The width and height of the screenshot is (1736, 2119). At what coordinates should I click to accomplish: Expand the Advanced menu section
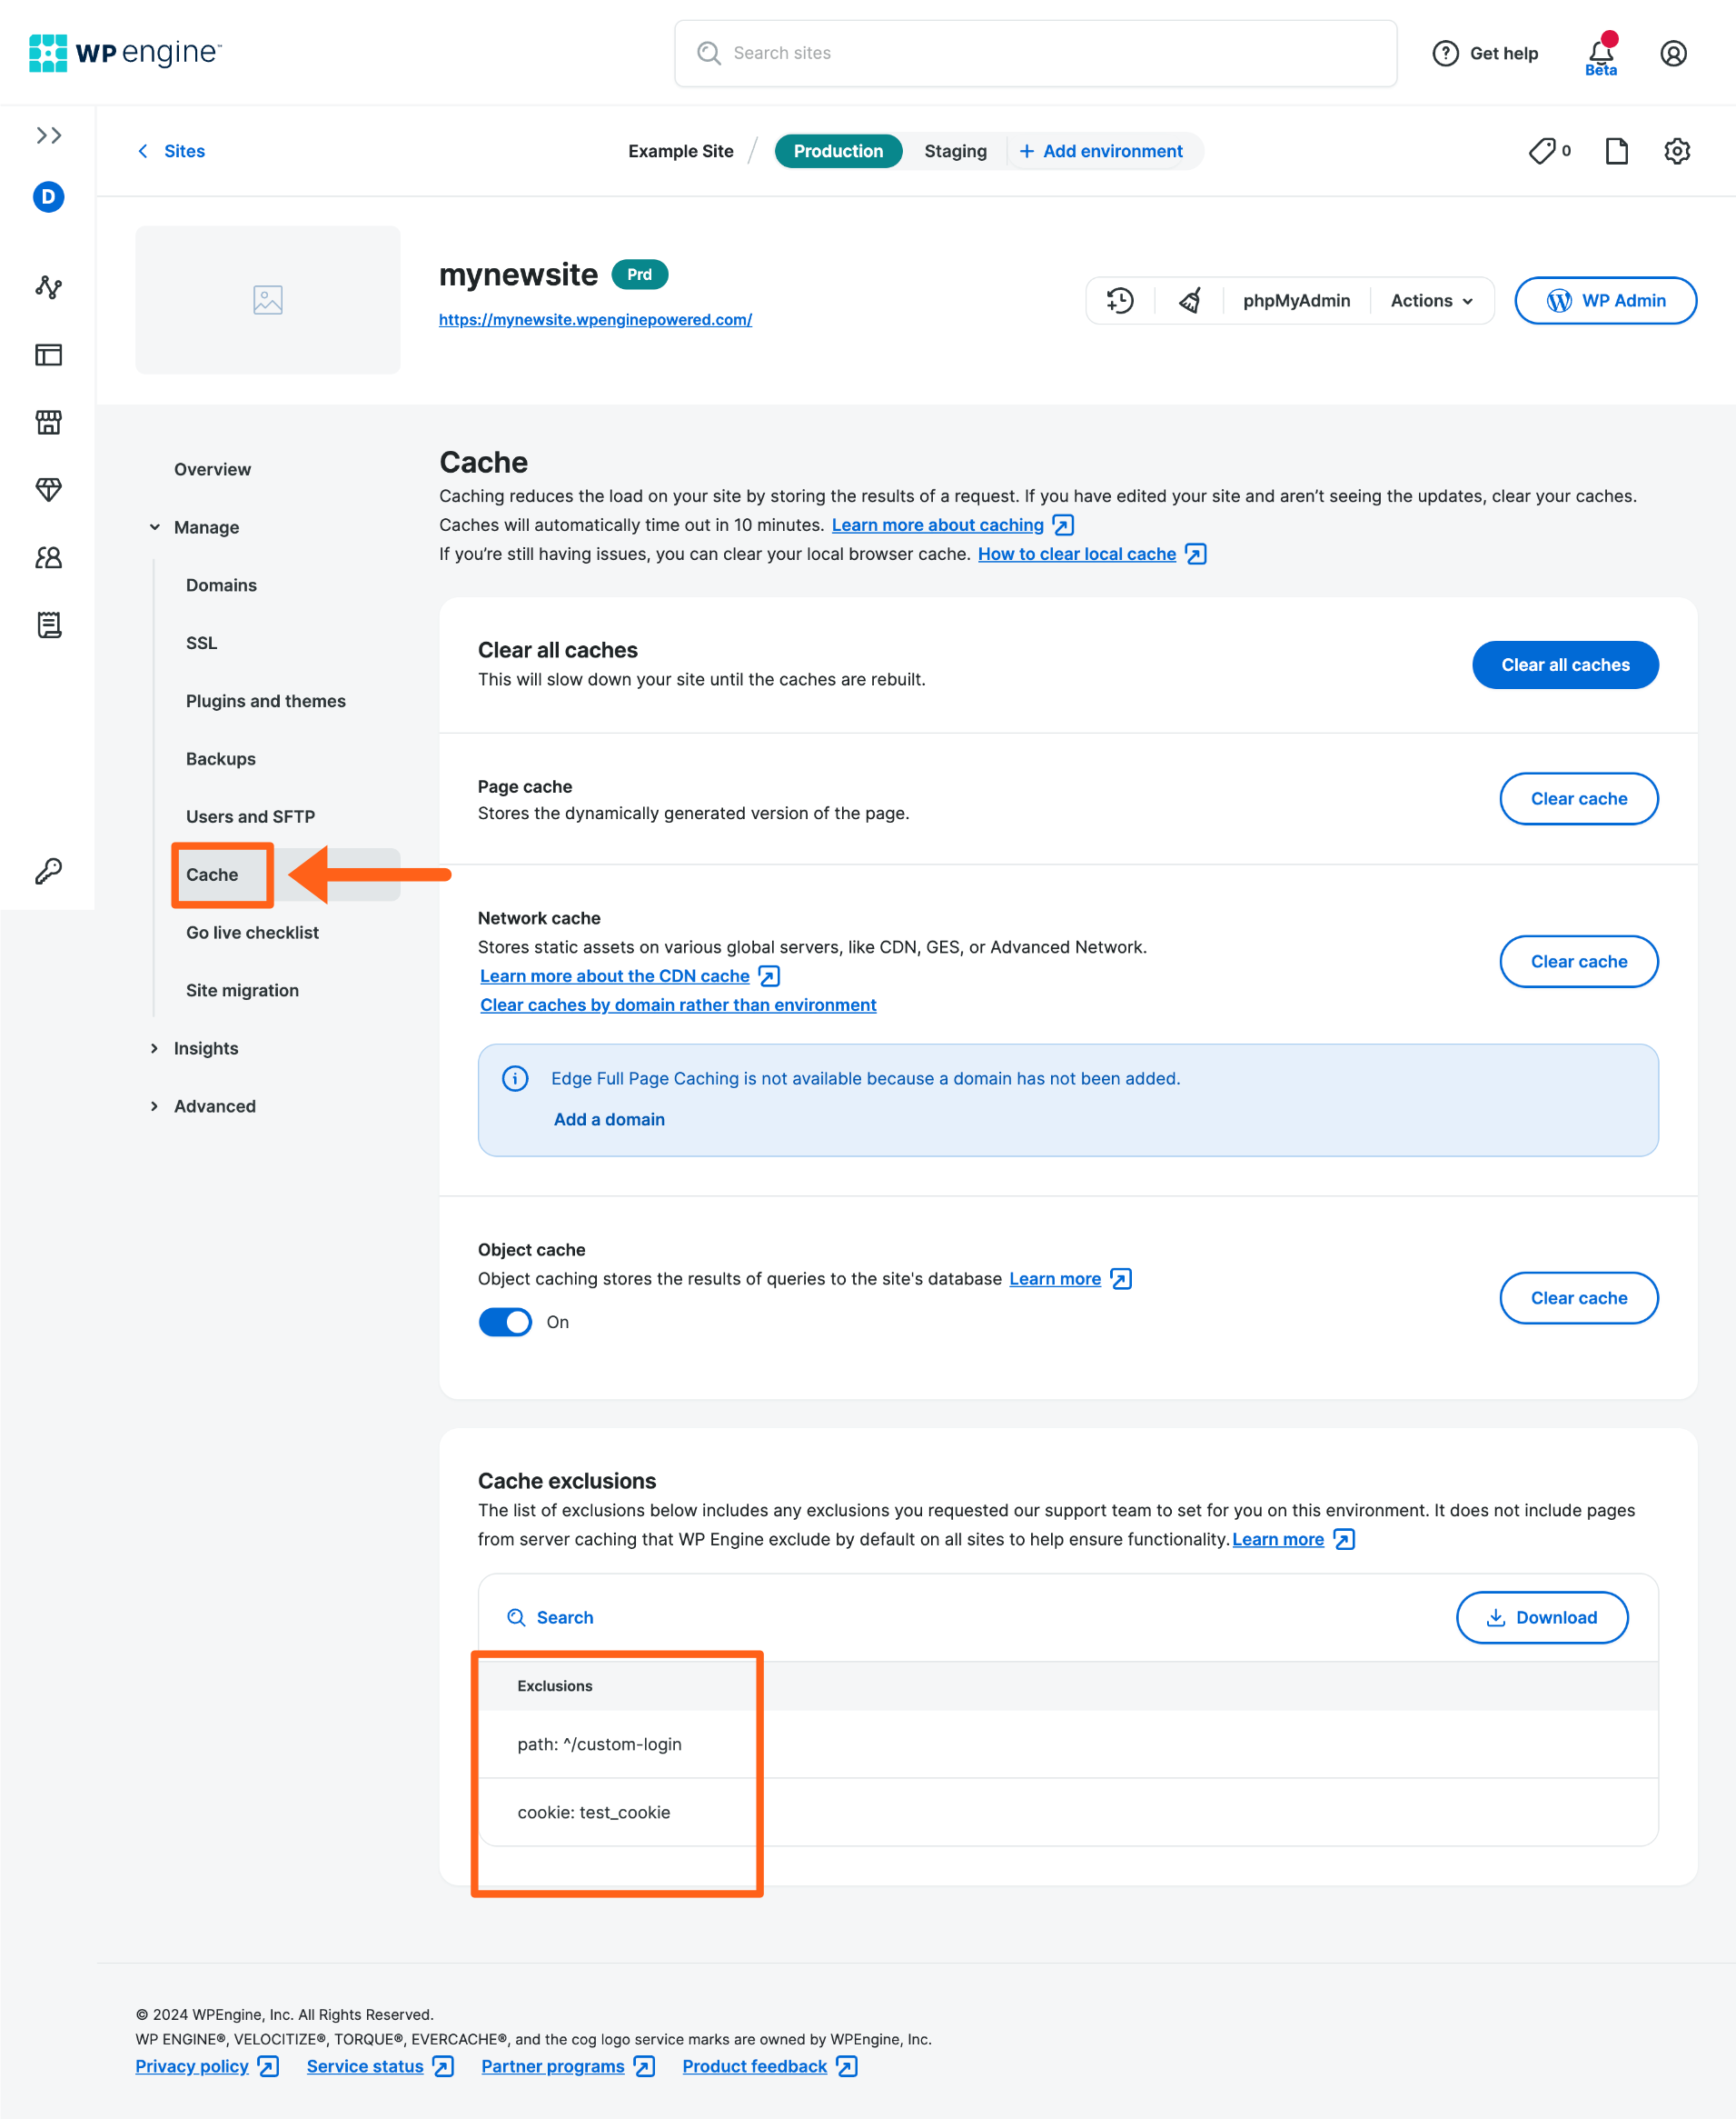[214, 1105]
